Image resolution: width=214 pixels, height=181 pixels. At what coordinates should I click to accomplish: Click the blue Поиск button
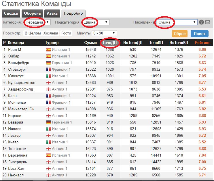point(199,34)
